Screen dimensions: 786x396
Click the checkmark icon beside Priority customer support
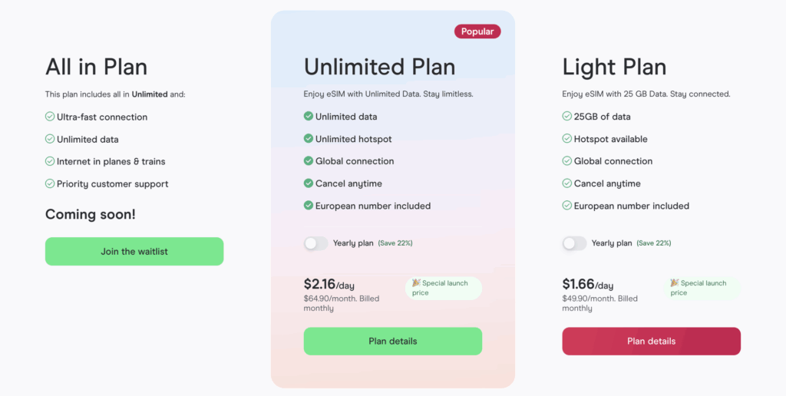pos(50,184)
